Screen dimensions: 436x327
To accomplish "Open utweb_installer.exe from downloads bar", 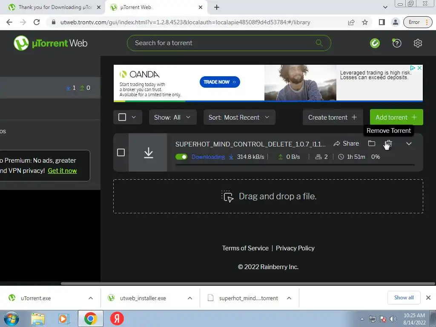I will (x=143, y=298).
